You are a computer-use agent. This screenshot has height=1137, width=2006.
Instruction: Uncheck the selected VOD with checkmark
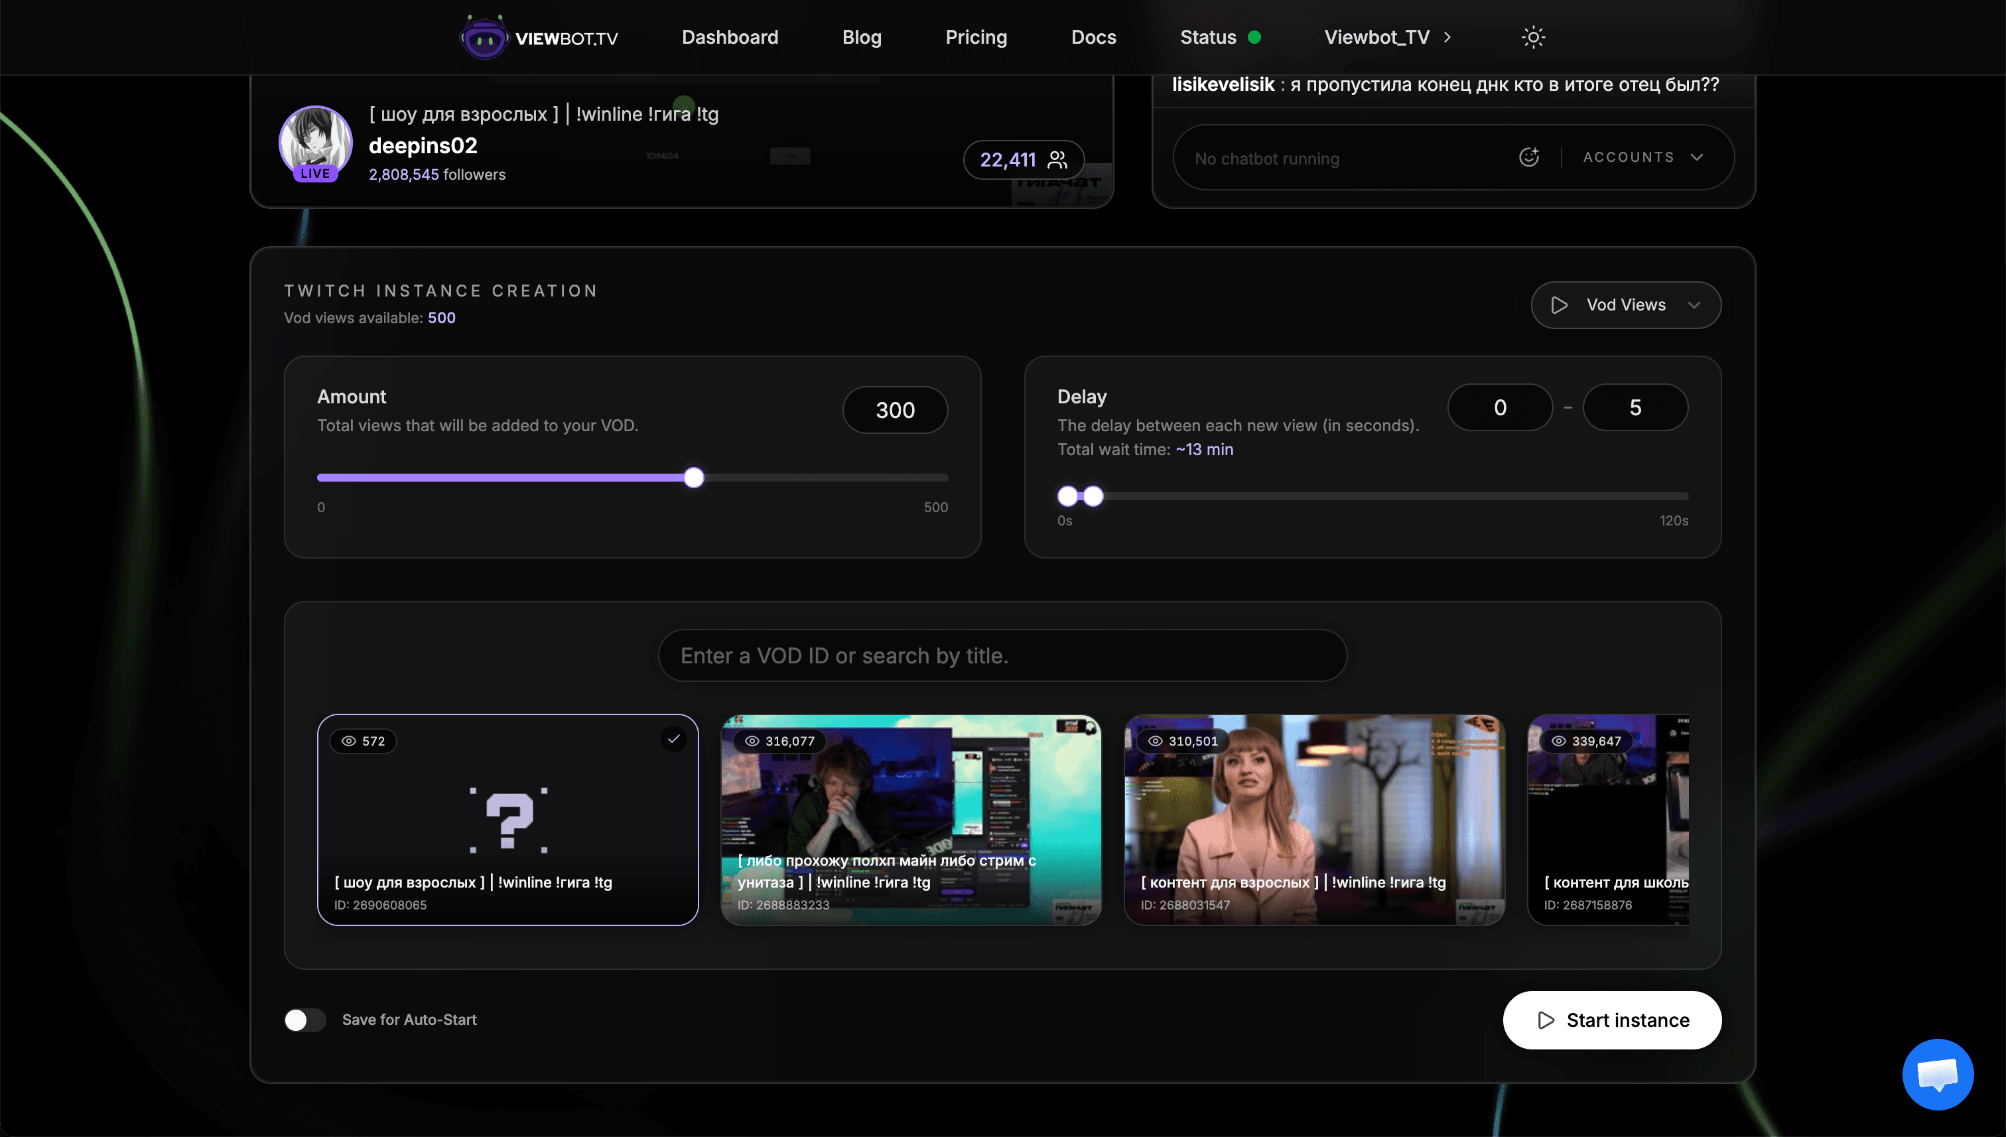click(x=674, y=738)
